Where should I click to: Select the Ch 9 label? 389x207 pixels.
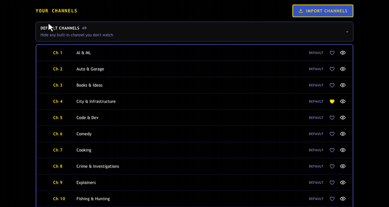(58, 182)
